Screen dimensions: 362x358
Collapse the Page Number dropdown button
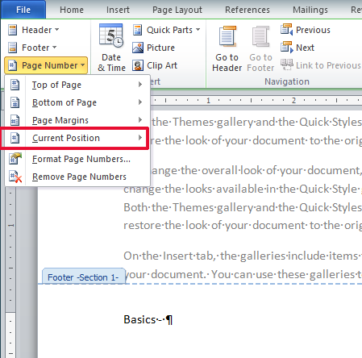46,65
